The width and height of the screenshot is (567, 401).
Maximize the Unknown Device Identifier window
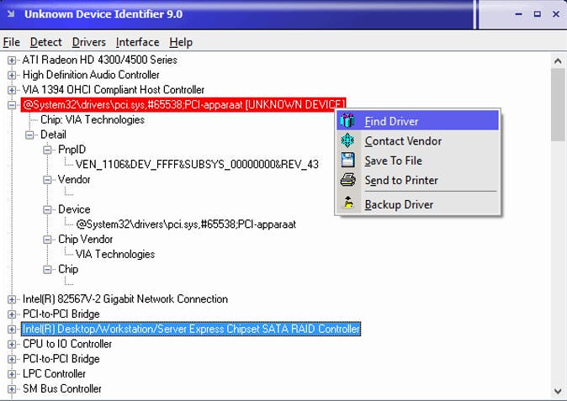538,14
